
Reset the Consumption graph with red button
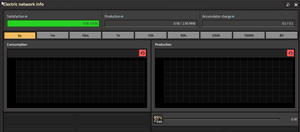pyautogui.click(x=142, y=53)
